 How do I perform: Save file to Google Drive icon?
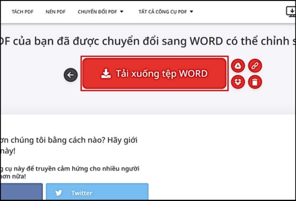pyautogui.click(x=238, y=65)
